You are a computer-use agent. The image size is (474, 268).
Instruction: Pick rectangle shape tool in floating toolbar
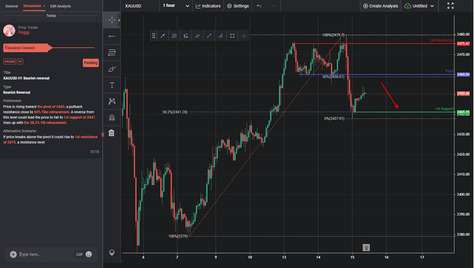232,36
